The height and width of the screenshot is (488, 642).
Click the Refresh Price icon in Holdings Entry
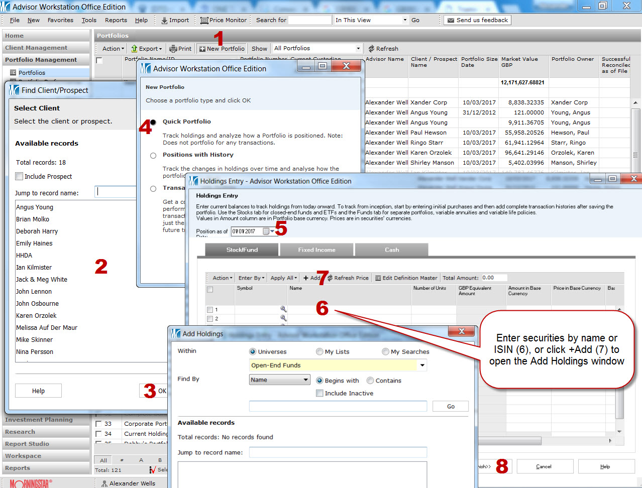pos(330,278)
